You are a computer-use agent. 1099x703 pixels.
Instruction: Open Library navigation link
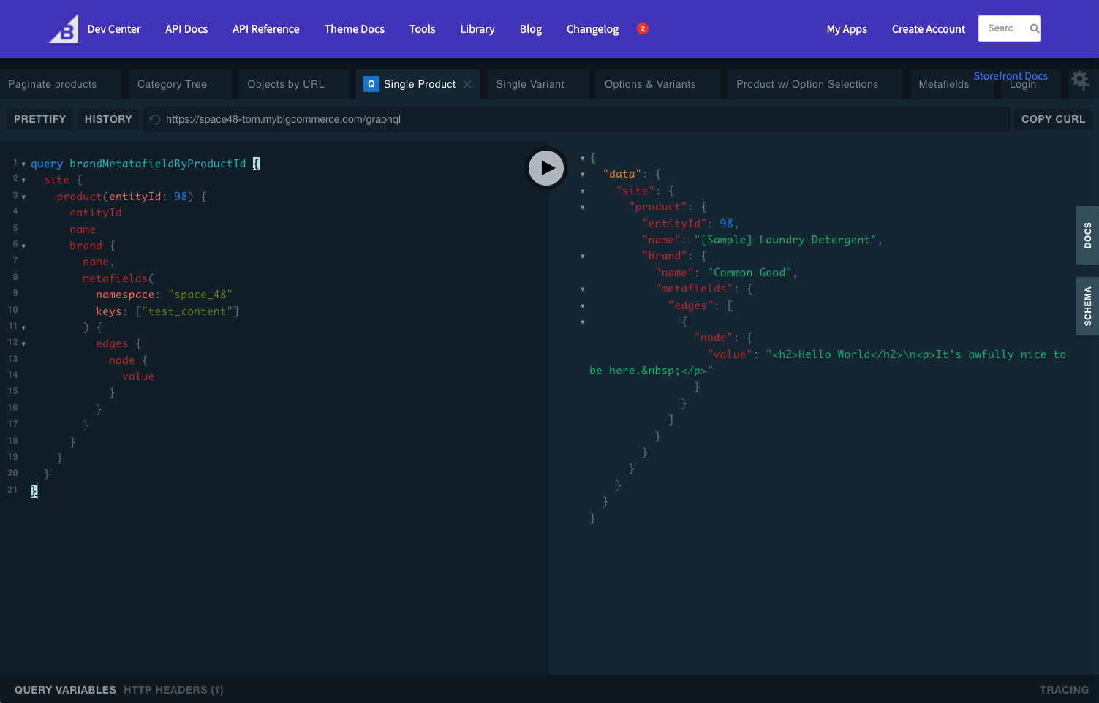tap(477, 29)
